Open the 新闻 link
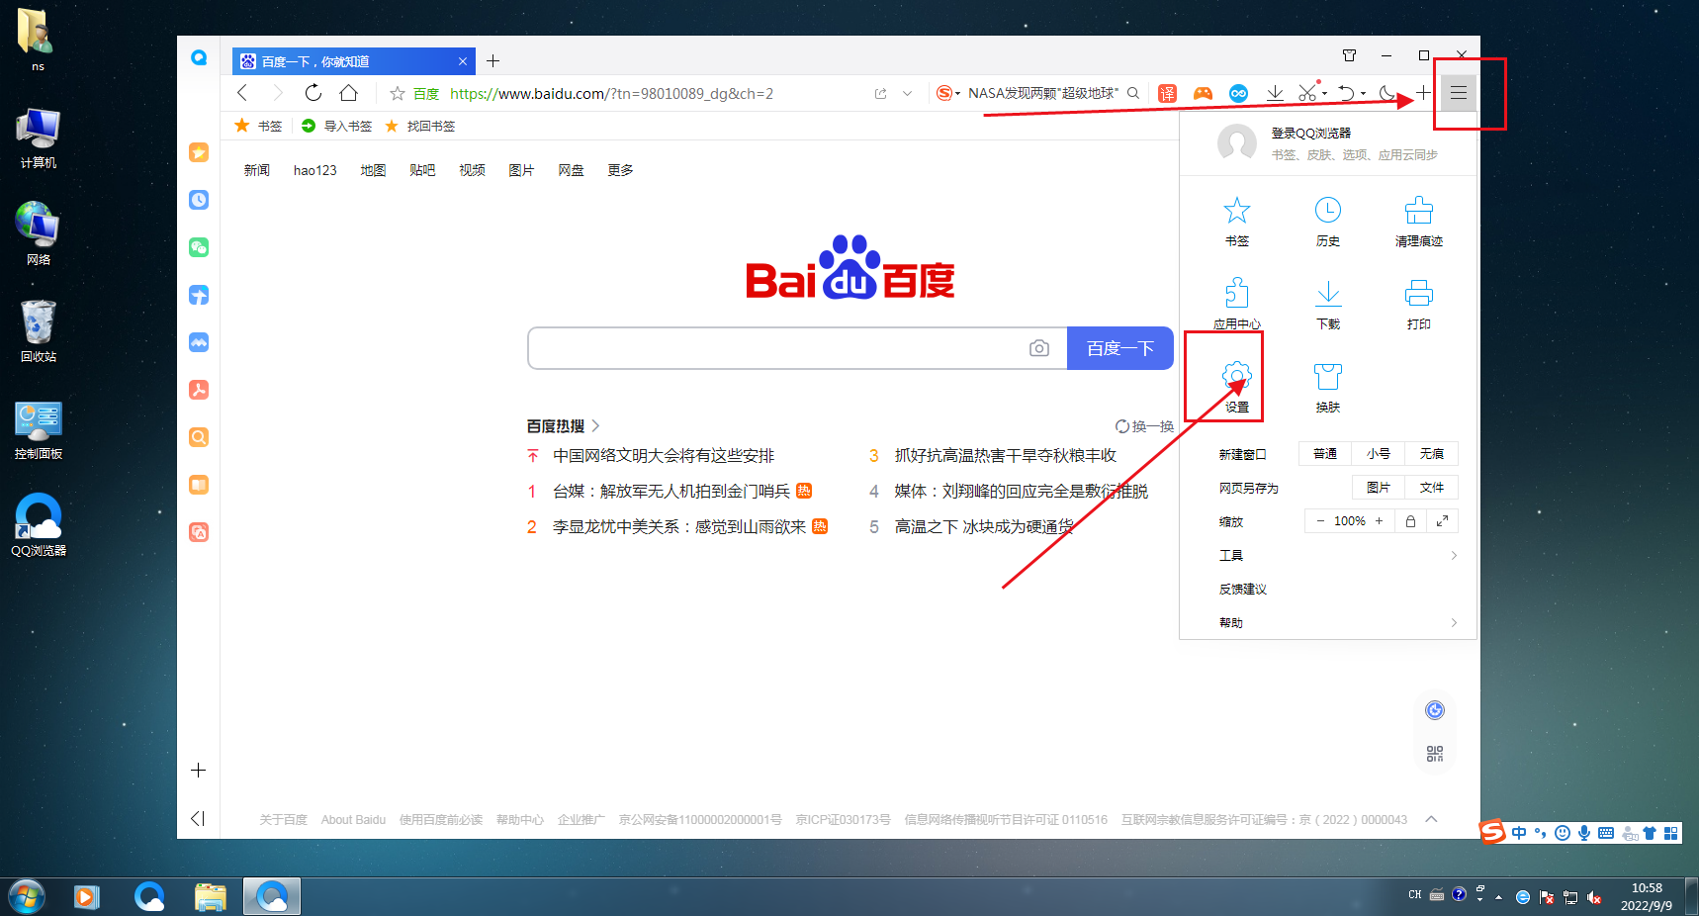This screenshot has width=1699, height=916. [257, 170]
